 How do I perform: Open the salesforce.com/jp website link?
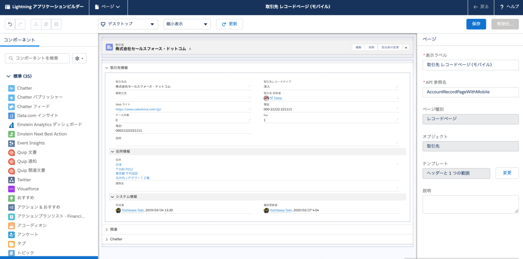(x=138, y=109)
